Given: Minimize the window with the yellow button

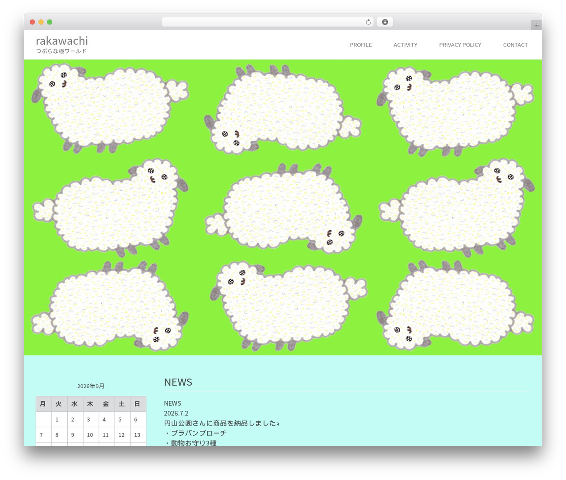Looking at the screenshot, I should tap(41, 22).
